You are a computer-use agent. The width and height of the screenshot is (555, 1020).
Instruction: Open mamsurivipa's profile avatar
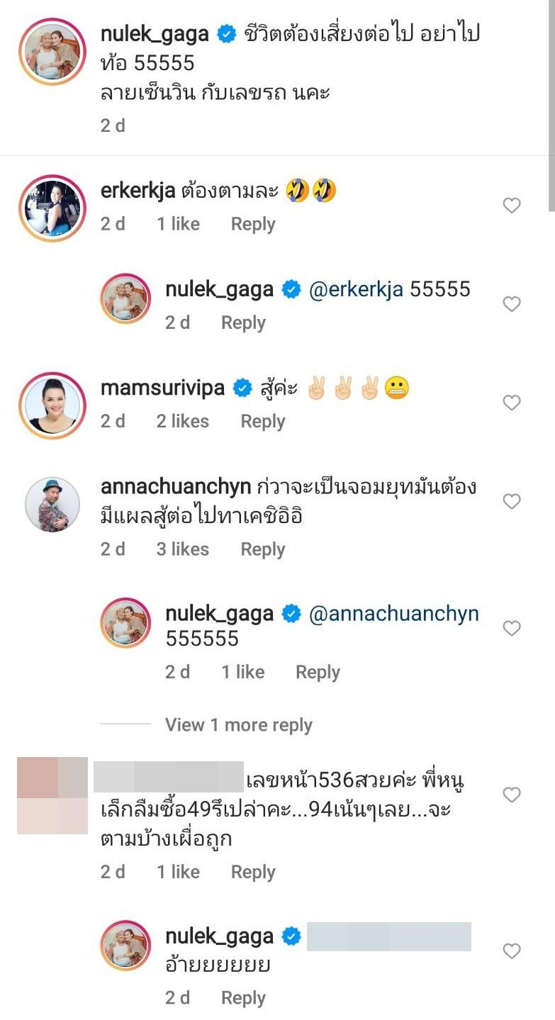(52, 405)
